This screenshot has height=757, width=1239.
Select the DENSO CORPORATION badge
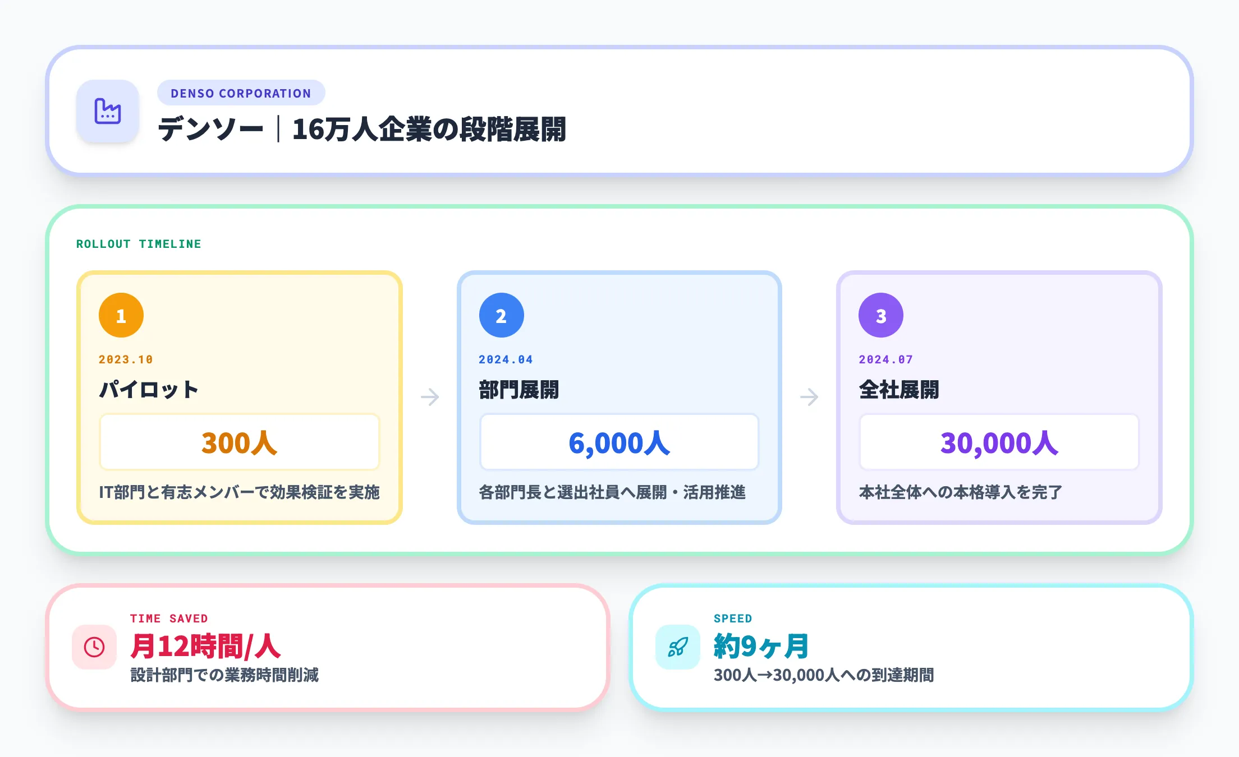[x=240, y=93]
